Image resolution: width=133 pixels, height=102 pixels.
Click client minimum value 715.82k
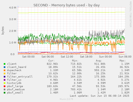[76, 64]
